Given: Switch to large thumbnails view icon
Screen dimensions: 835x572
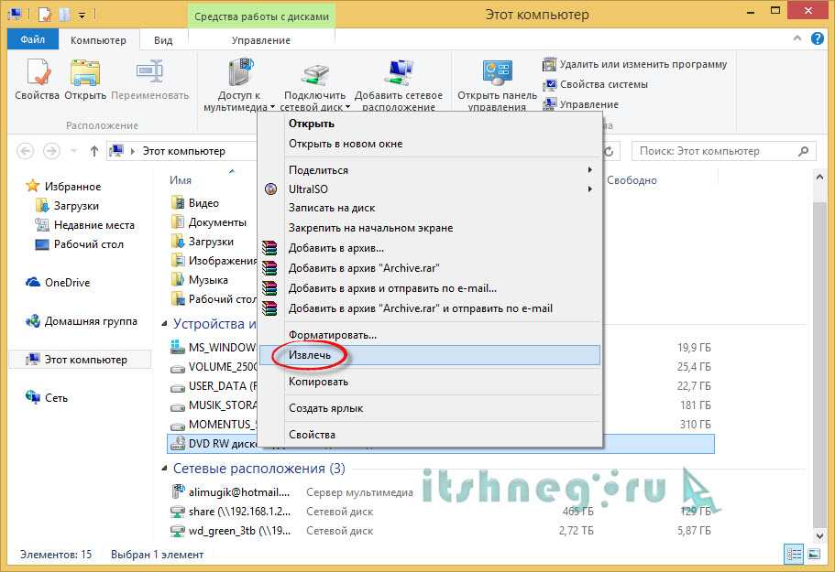Looking at the screenshot, I should point(814,555).
